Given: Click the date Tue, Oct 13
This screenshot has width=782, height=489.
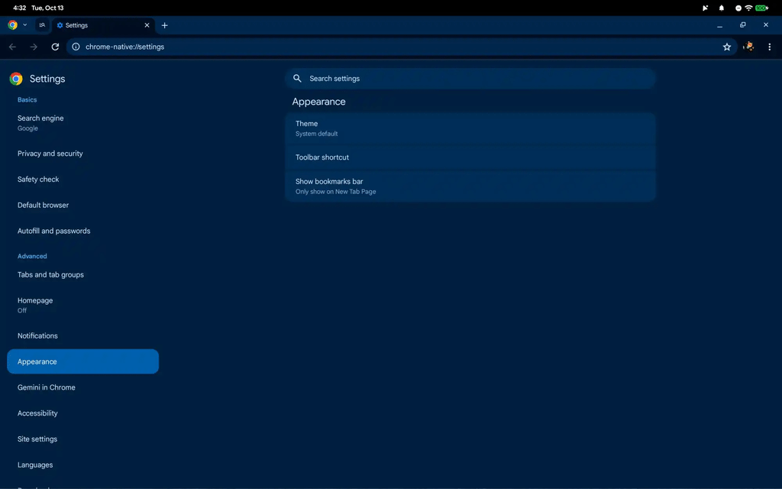Looking at the screenshot, I should pyautogui.click(x=47, y=8).
